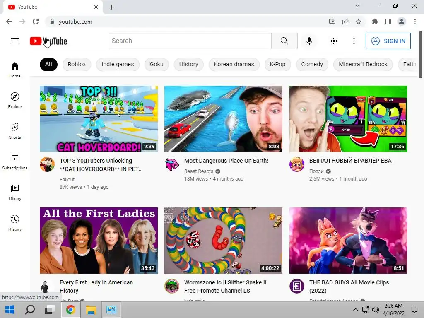The image size is (424, 318).
Task: Click the Bad Guys video channel avatar
Action: click(x=296, y=286)
